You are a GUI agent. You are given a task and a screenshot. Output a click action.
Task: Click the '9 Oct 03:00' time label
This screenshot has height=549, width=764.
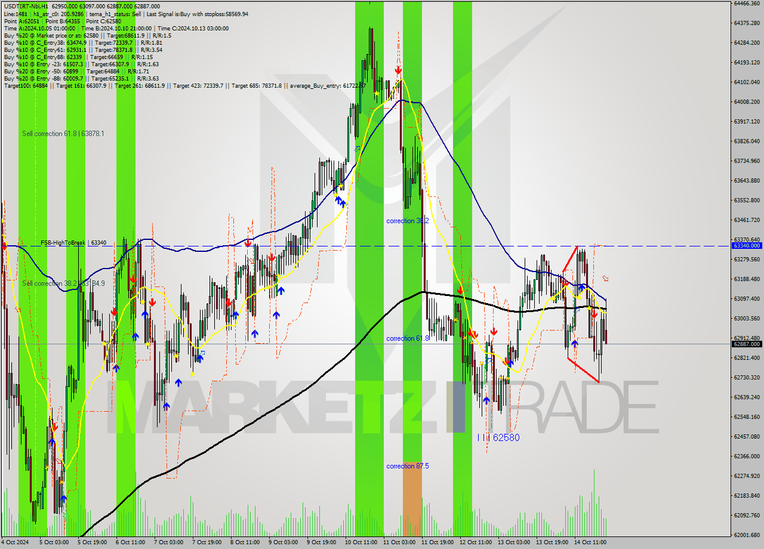pos(283,542)
